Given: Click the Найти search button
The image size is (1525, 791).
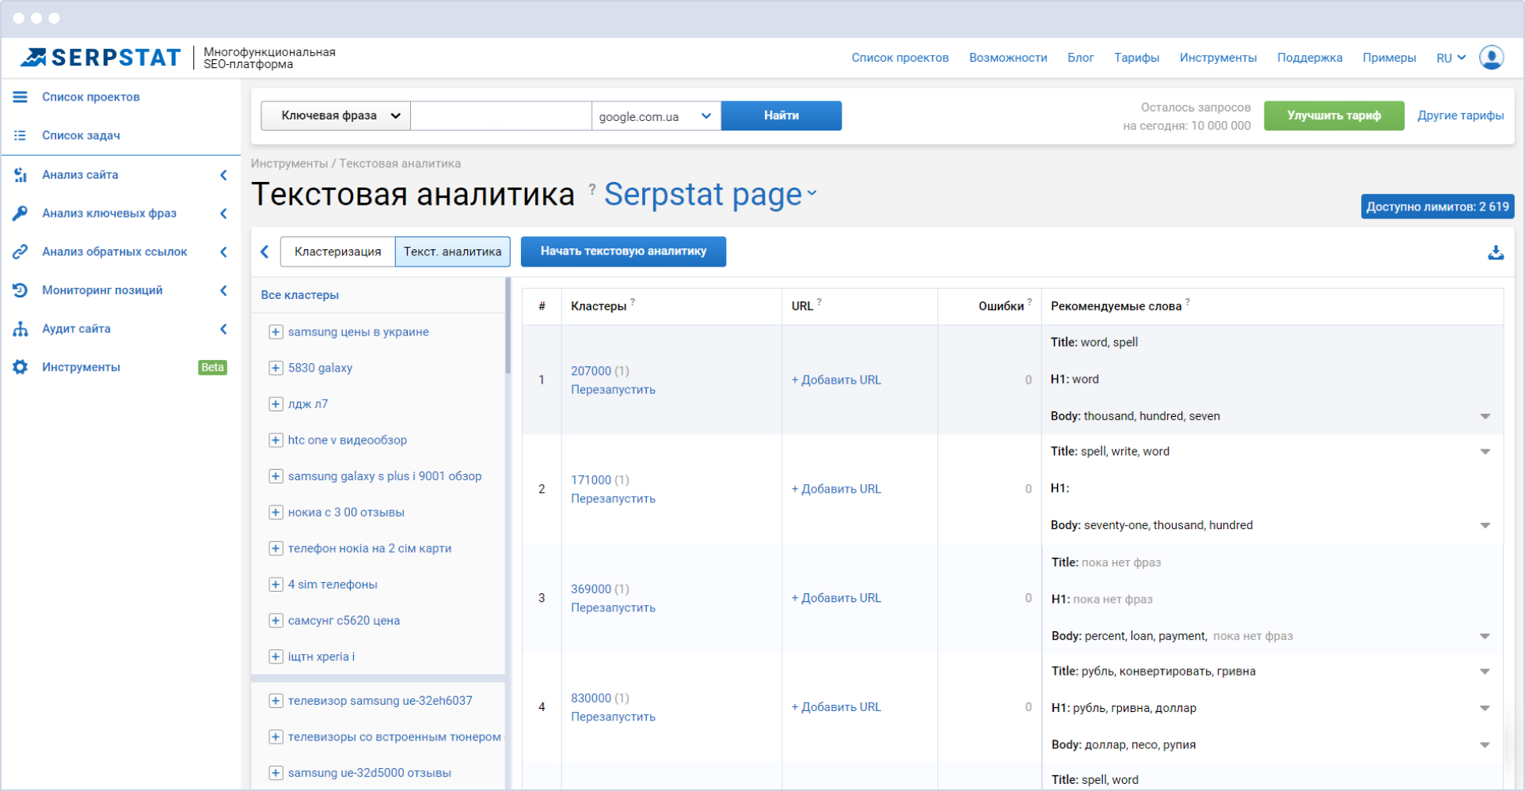Looking at the screenshot, I should (782, 115).
